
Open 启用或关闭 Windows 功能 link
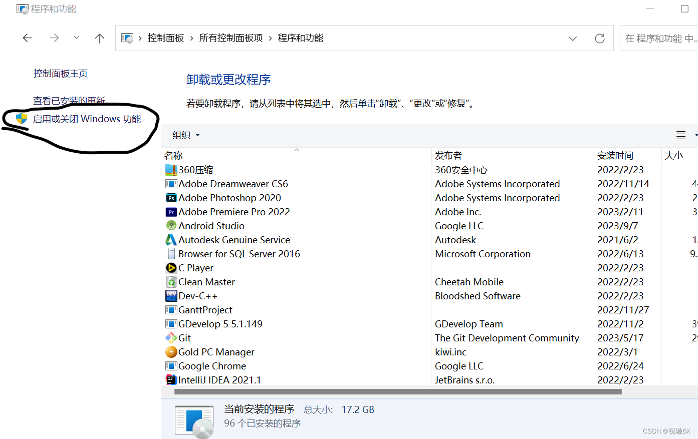[x=87, y=119]
